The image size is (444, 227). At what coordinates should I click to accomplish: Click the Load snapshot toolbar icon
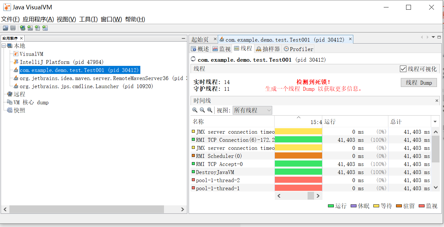pyautogui.click(x=6, y=28)
